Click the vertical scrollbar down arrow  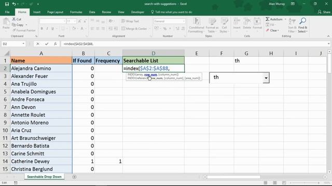(329, 172)
